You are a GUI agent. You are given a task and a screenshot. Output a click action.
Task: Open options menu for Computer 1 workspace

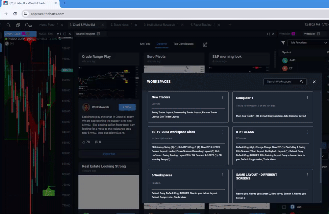pos(307,97)
